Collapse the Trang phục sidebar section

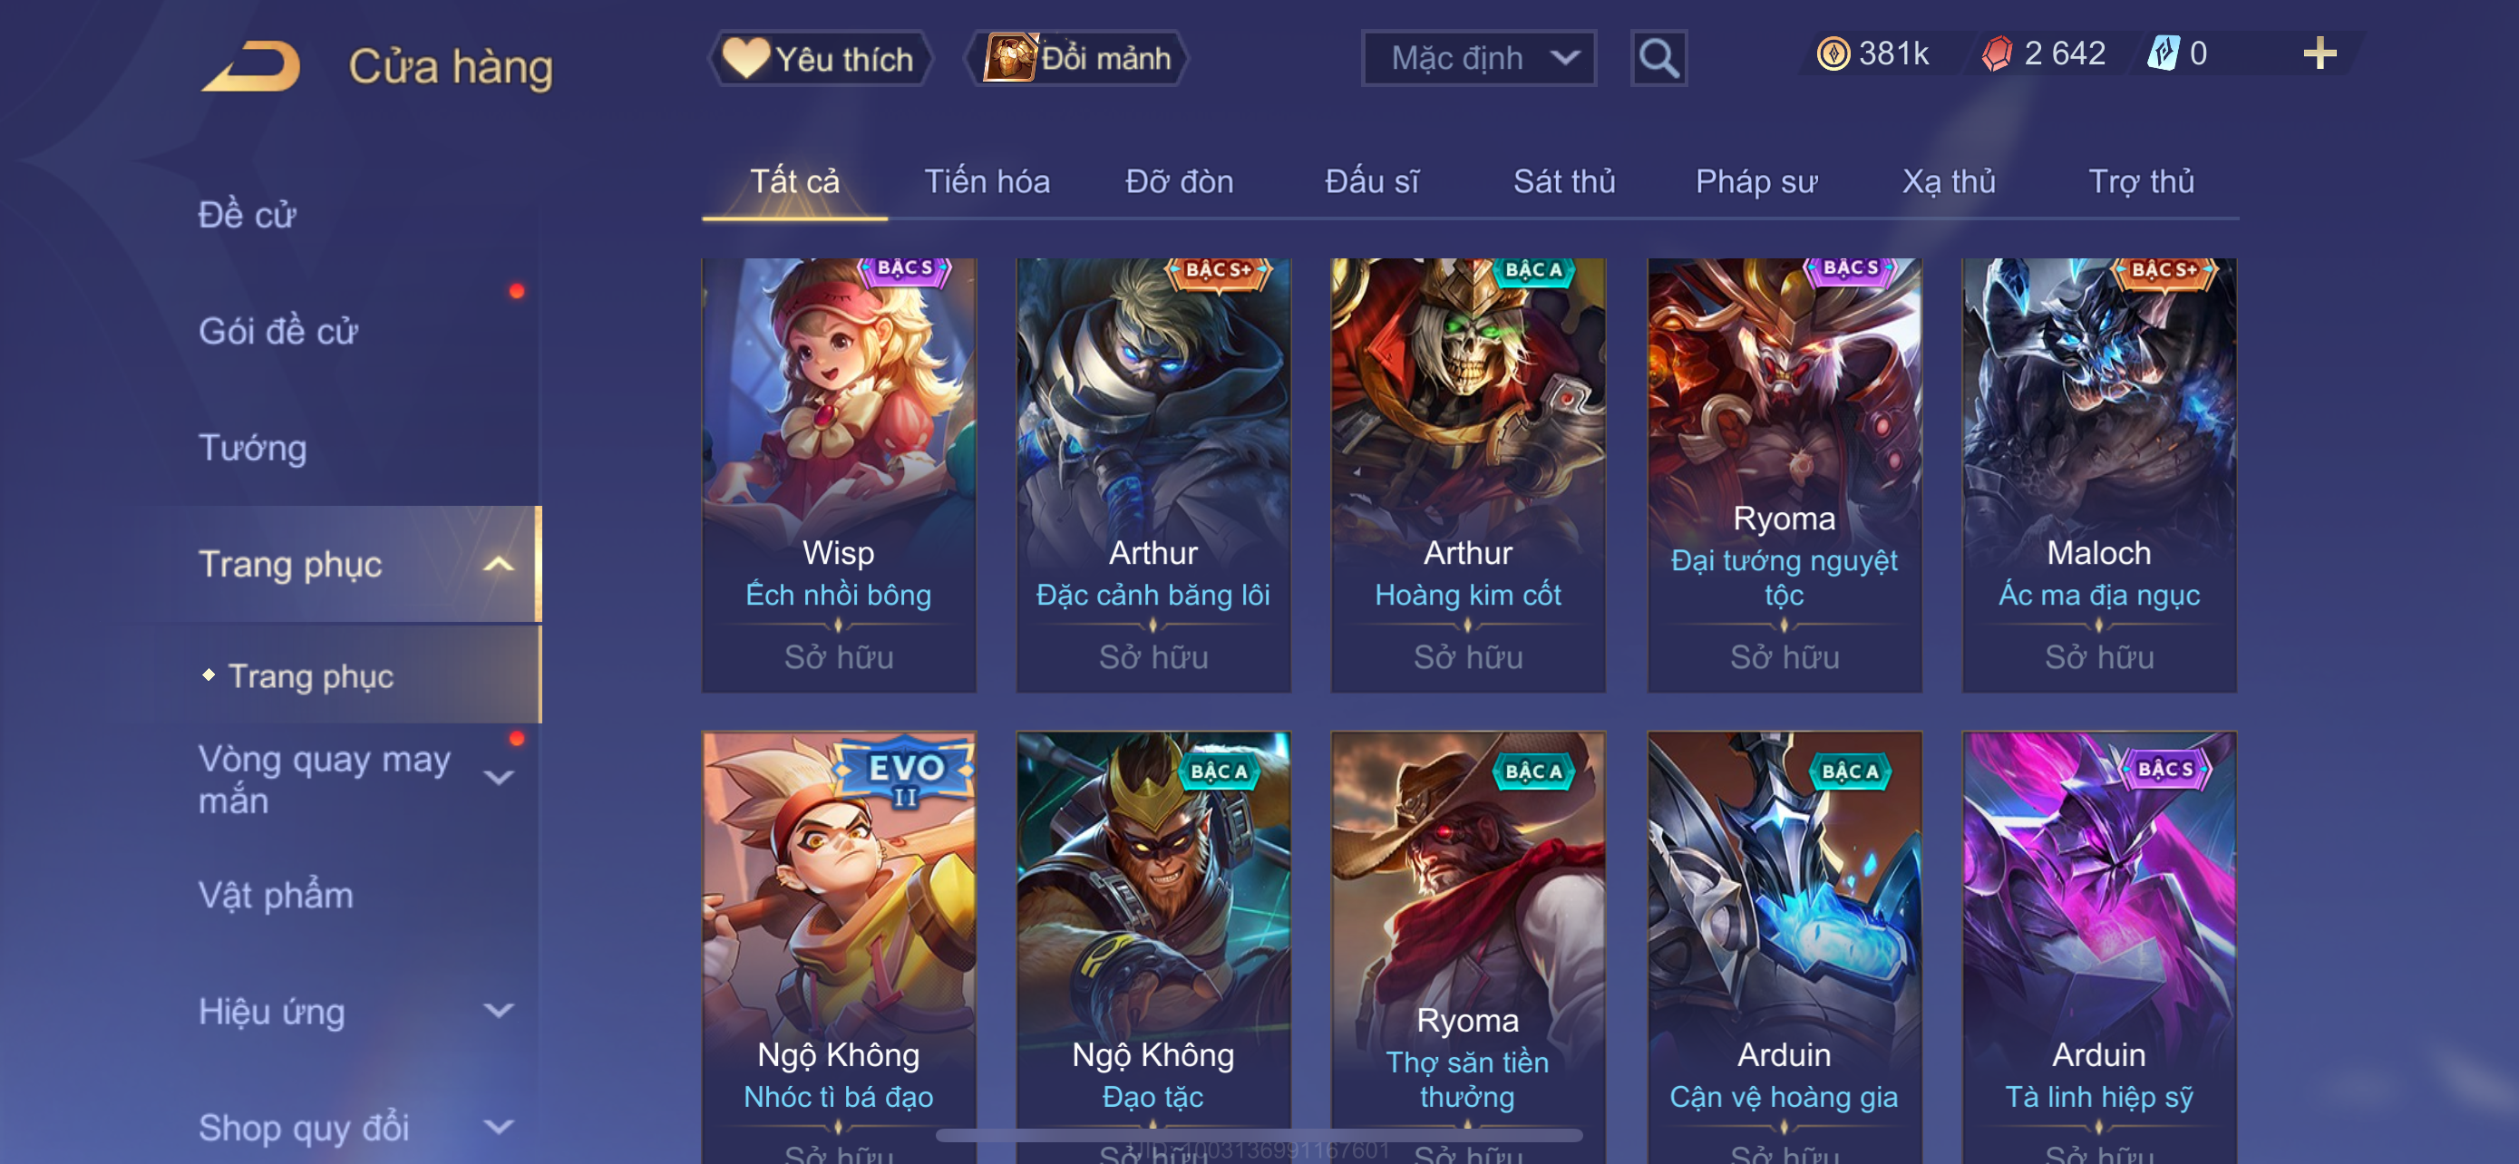(499, 564)
